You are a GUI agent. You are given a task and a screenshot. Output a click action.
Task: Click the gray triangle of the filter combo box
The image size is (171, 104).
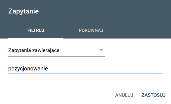coord(101,50)
